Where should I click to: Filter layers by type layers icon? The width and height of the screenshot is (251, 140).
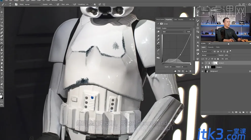(x=221, y=51)
